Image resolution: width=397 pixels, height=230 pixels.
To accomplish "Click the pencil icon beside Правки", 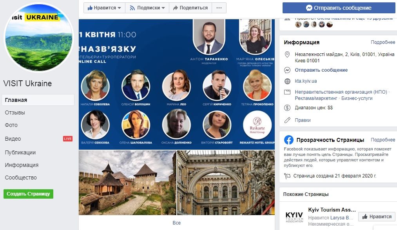I will 287,120.
